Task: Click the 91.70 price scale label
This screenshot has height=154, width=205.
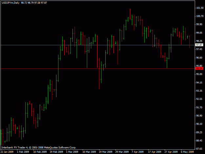Action: 200,107
